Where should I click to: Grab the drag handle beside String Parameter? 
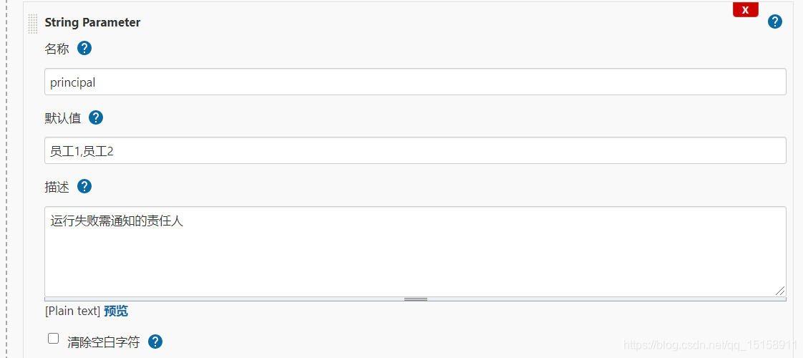[x=33, y=23]
